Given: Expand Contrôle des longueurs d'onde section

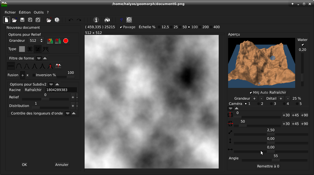Looking at the screenshot, I should 68,113.
